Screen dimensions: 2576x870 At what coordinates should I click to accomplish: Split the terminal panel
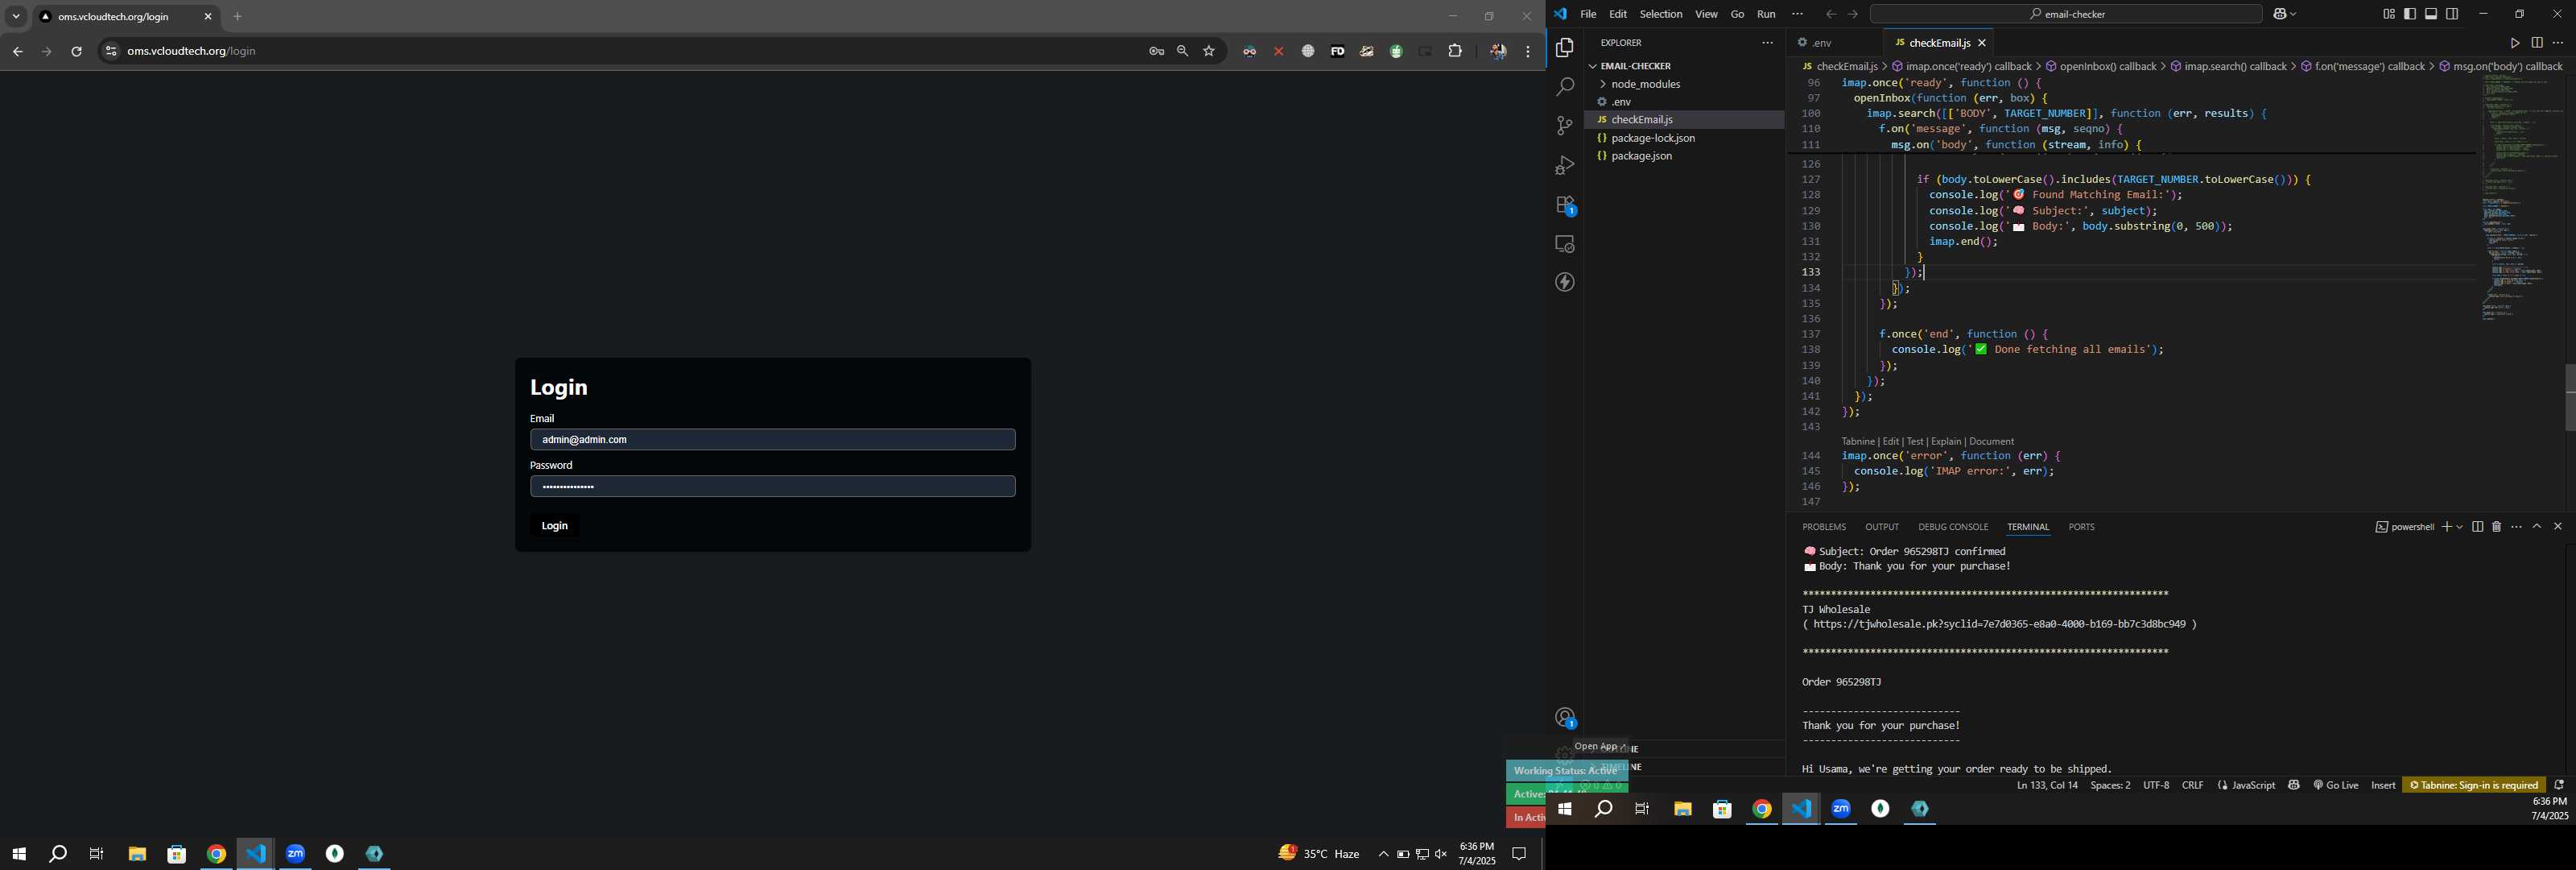point(2478,528)
